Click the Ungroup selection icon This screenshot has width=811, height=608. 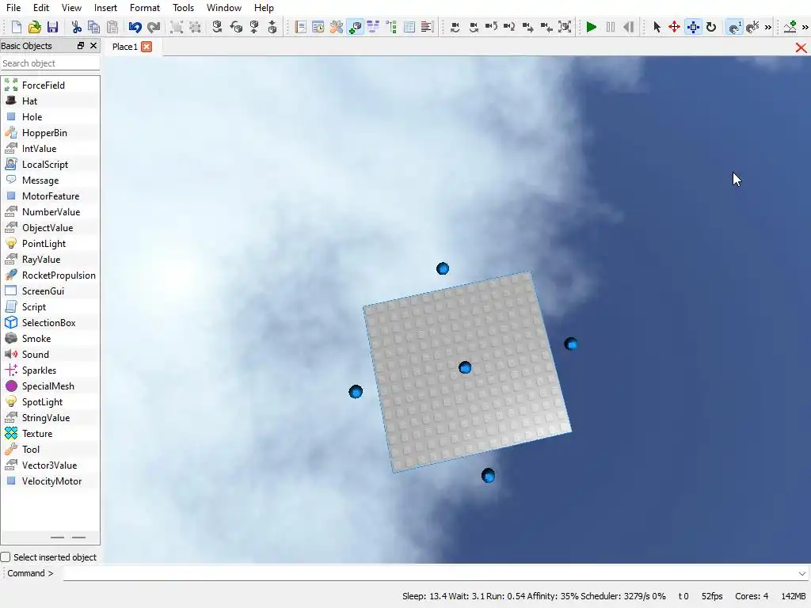(x=195, y=27)
